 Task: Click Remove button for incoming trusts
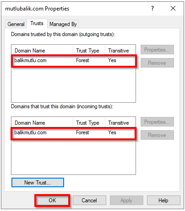pos(157,135)
